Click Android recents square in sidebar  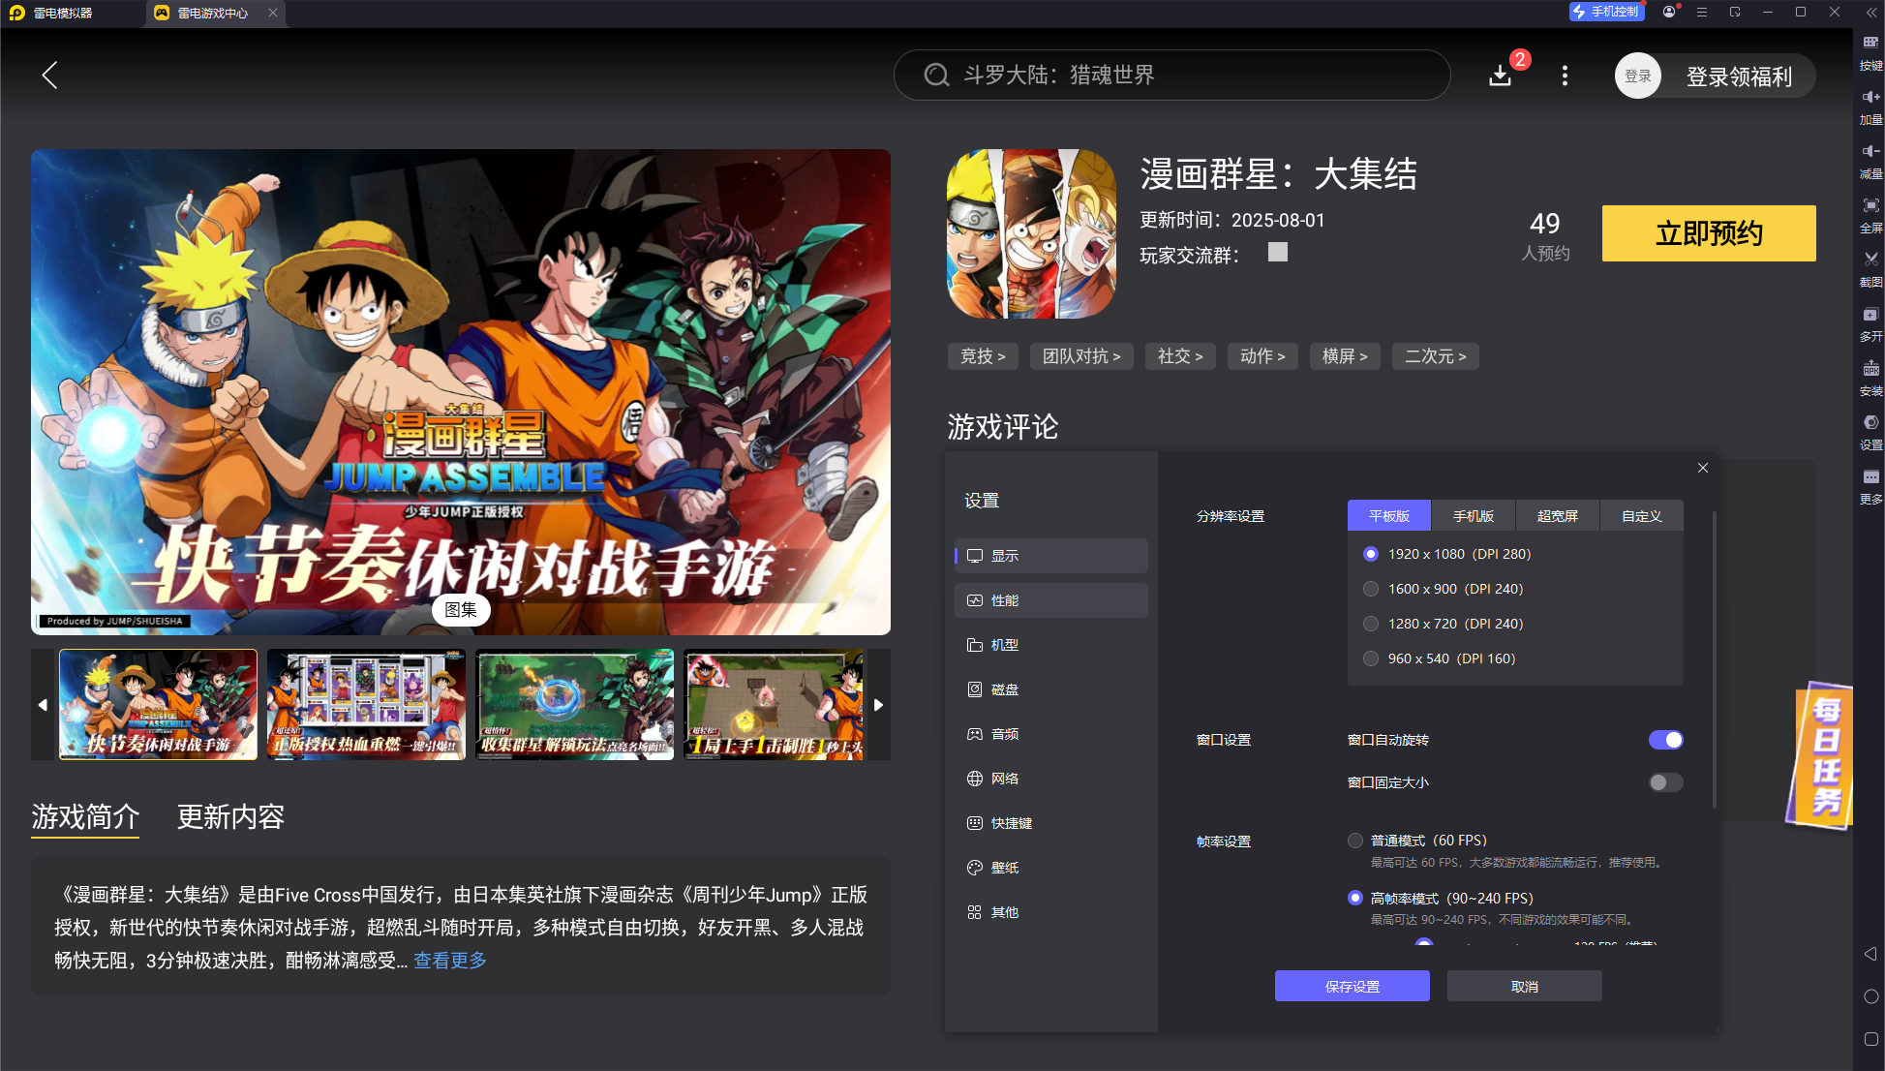coord(1870,1039)
